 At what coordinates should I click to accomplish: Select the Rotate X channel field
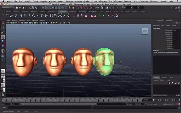coord(176,36)
